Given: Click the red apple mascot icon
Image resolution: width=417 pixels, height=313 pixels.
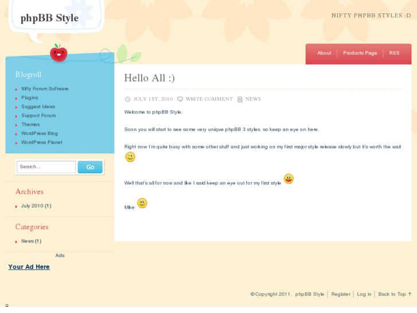Looking at the screenshot, I should click(x=59, y=53).
